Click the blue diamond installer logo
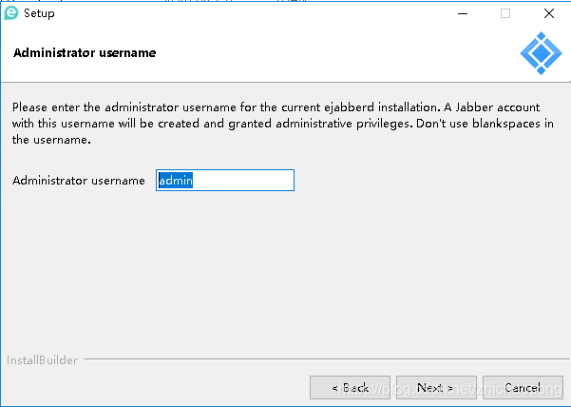 (x=542, y=53)
